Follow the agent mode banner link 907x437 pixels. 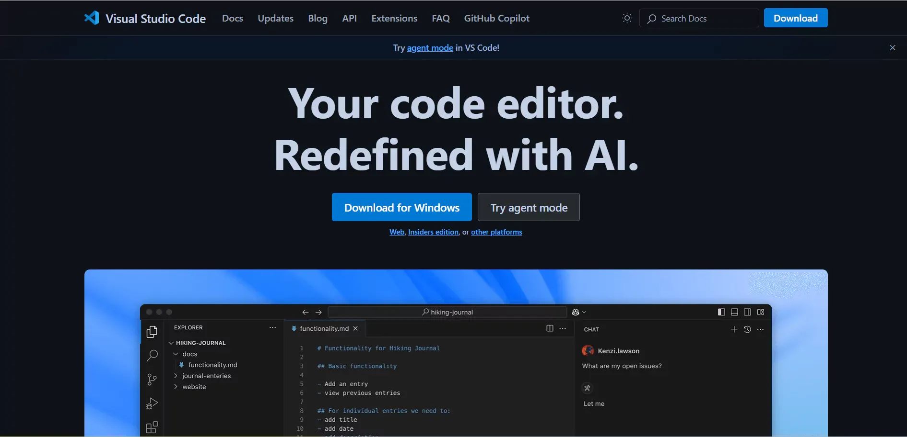tap(430, 48)
